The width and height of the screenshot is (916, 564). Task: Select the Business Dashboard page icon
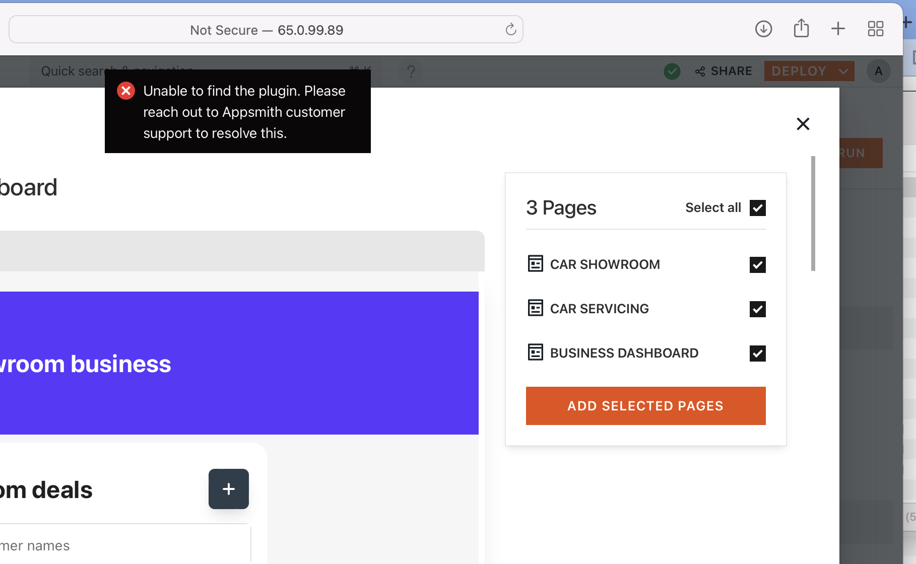tap(535, 352)
